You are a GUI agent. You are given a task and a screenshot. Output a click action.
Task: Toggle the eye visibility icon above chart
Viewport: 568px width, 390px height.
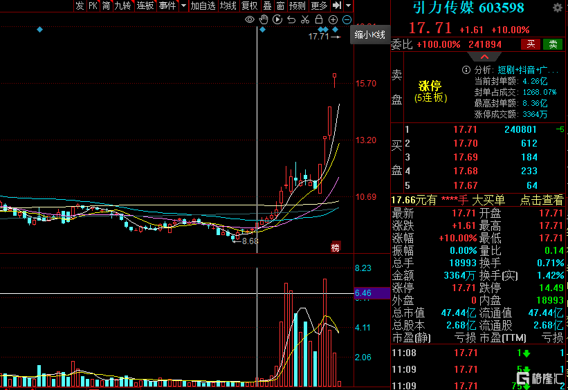pos(250,19)
